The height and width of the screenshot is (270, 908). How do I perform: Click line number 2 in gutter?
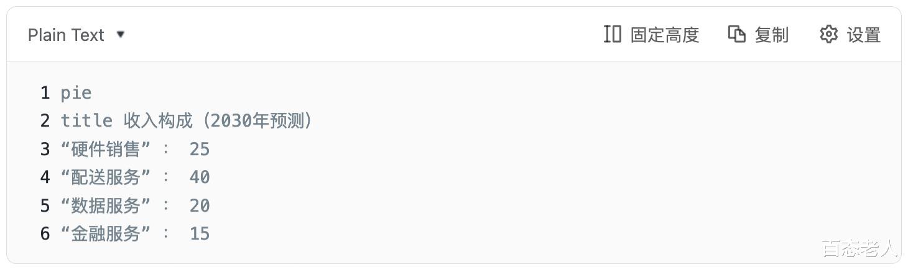[x=45, y=121]
